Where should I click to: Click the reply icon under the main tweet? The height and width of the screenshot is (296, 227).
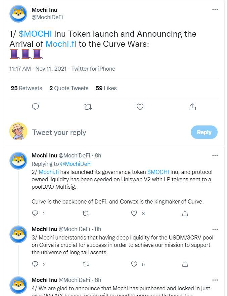click(x=35, y=107)
